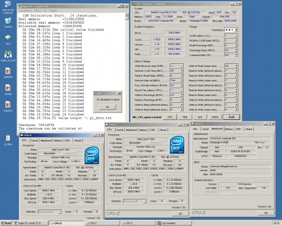Open Processor selection dropdown in left CPU-Z window
This screenshot has width=282, height=226.
click(x=60, y=212)
